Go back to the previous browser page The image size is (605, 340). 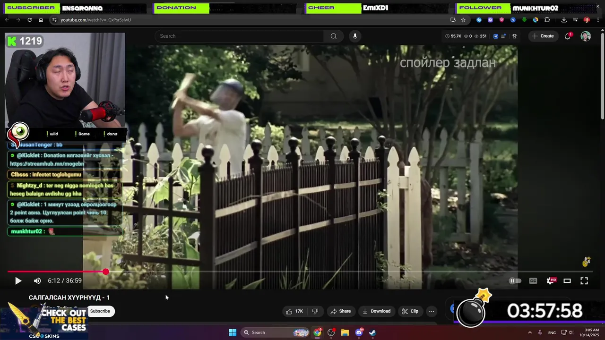[7, 20]
